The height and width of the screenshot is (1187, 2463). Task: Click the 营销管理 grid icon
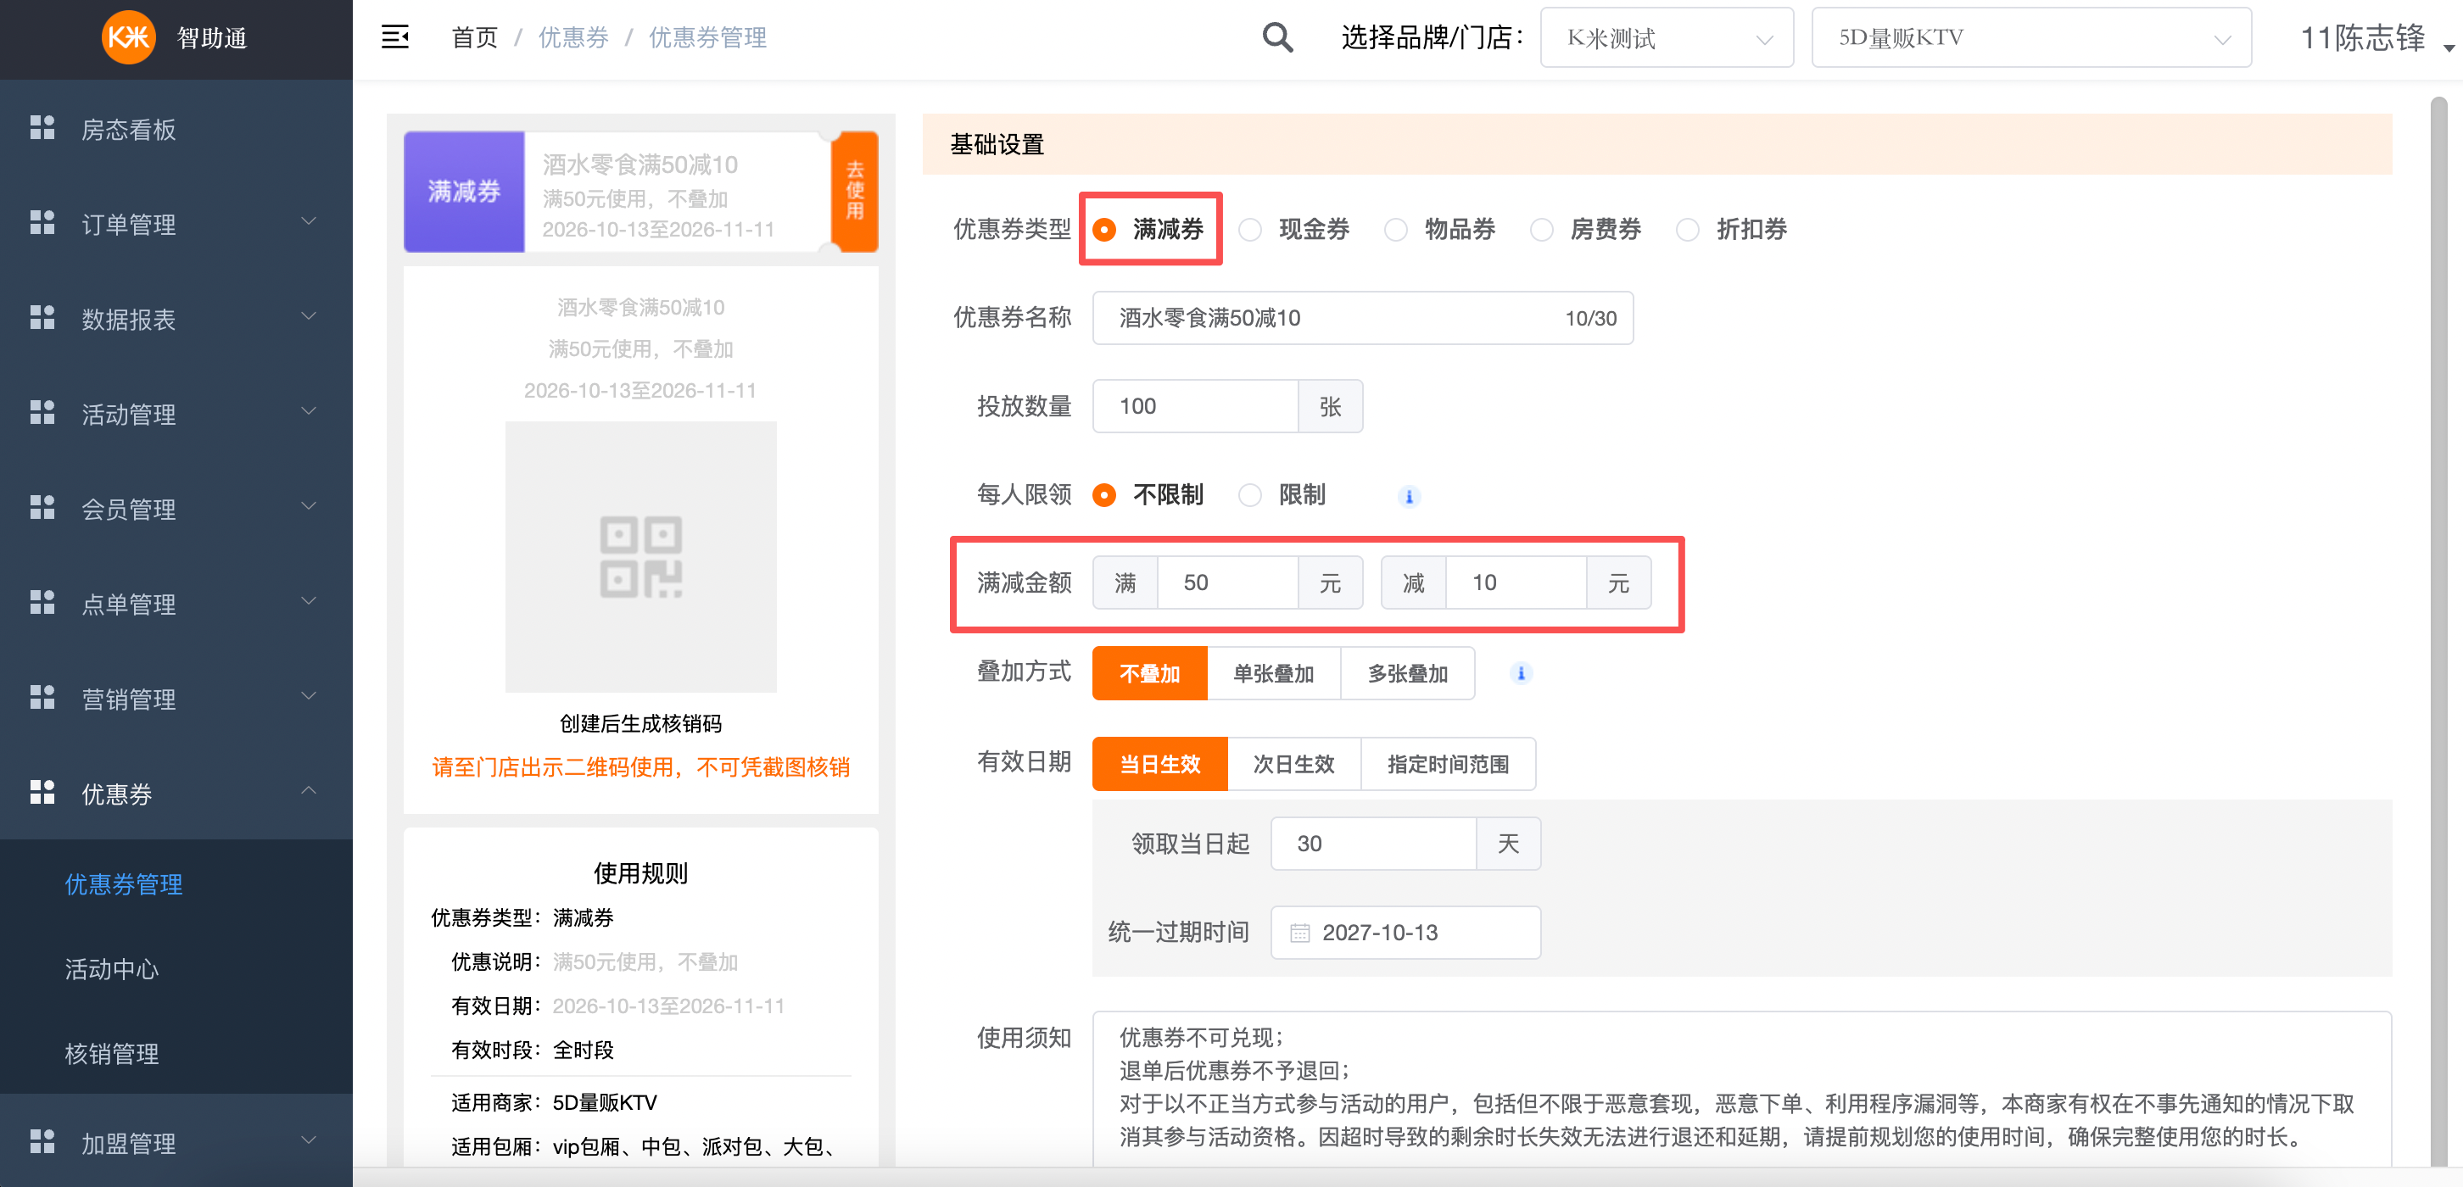42,698
